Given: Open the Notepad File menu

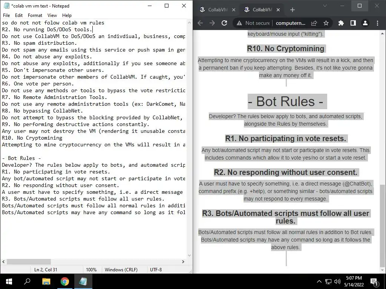Looking at the screenshot, I should pos(6,15).
